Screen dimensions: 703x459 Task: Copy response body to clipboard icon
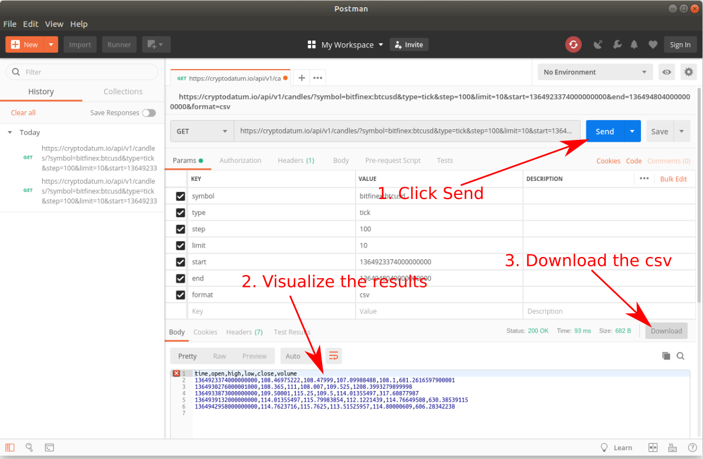[666, 356]
